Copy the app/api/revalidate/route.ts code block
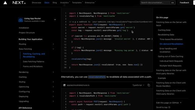195x110 pixels. click(x=149, y=85)
